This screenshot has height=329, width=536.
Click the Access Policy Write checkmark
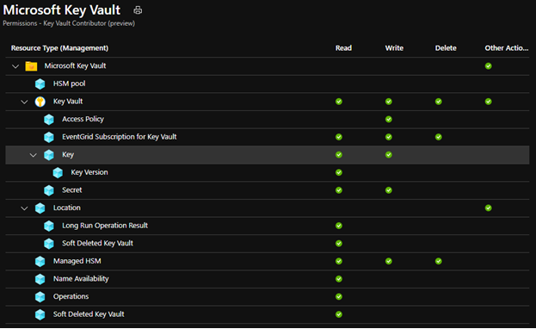click(x=389, y=119)
